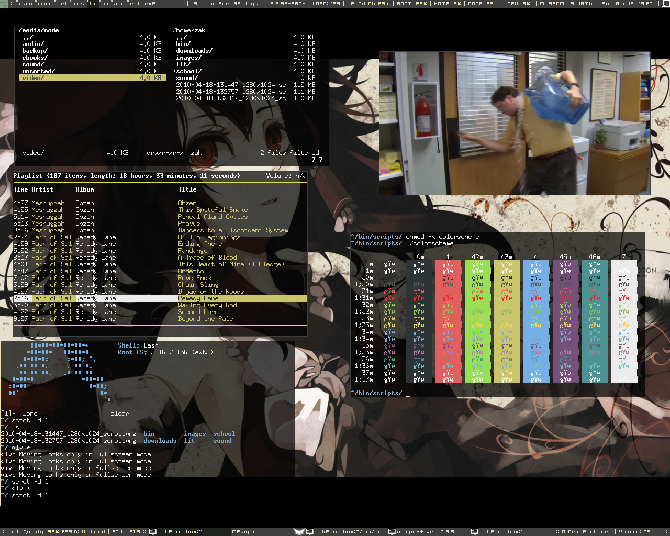Viewport: 670px width, 536px height.
Task: Click the ROOT: 22% status entry
Action: pyautogui.click(x=412, y=3)
